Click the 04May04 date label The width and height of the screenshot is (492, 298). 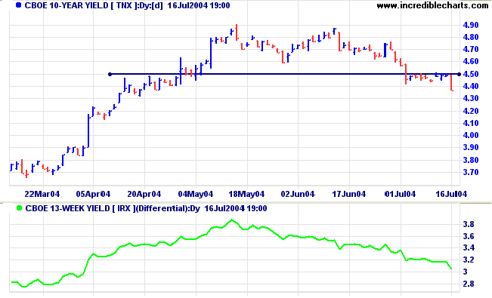(196, 195)
